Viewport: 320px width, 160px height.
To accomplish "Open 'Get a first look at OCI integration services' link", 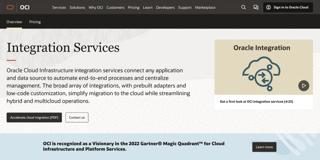I will (256, 102).
